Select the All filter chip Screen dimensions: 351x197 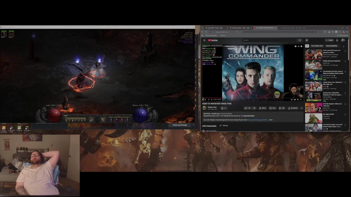(307, 46)
